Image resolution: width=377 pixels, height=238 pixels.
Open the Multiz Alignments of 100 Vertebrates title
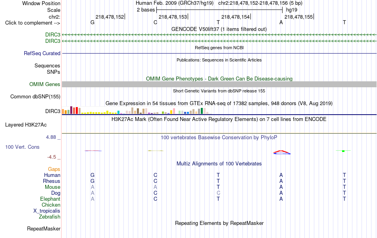pos(219,164)
